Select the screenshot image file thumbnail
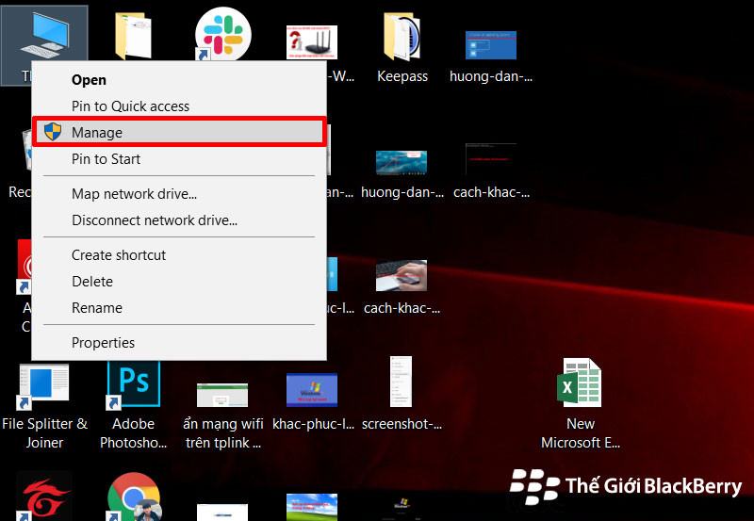This screenshot has width=754, height=521. pyautogui.click(x=402, y=384)
